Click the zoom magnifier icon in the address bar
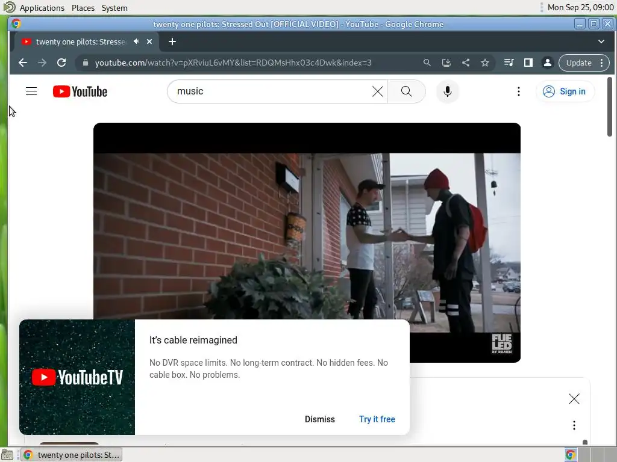617x462 pixels. [427, 63]
